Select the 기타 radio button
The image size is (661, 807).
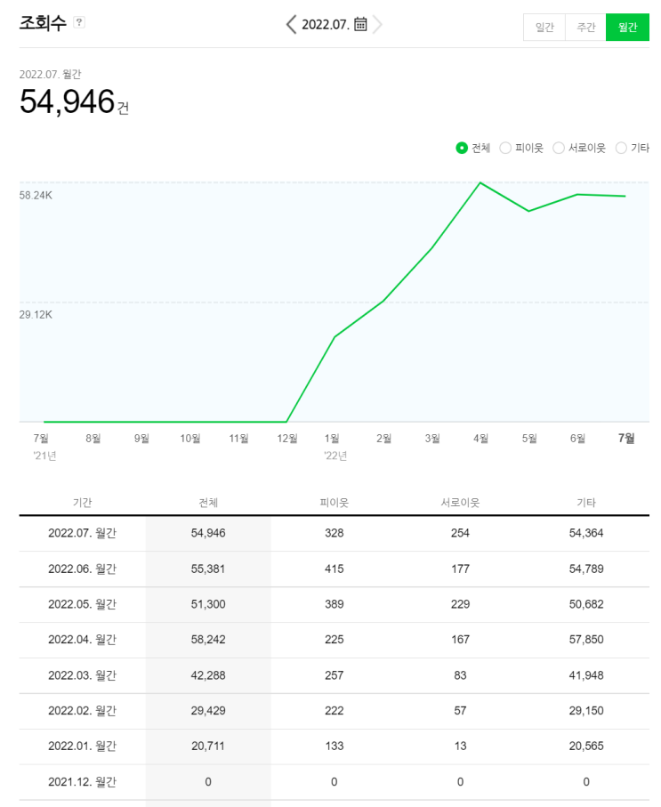pos(621,149)
